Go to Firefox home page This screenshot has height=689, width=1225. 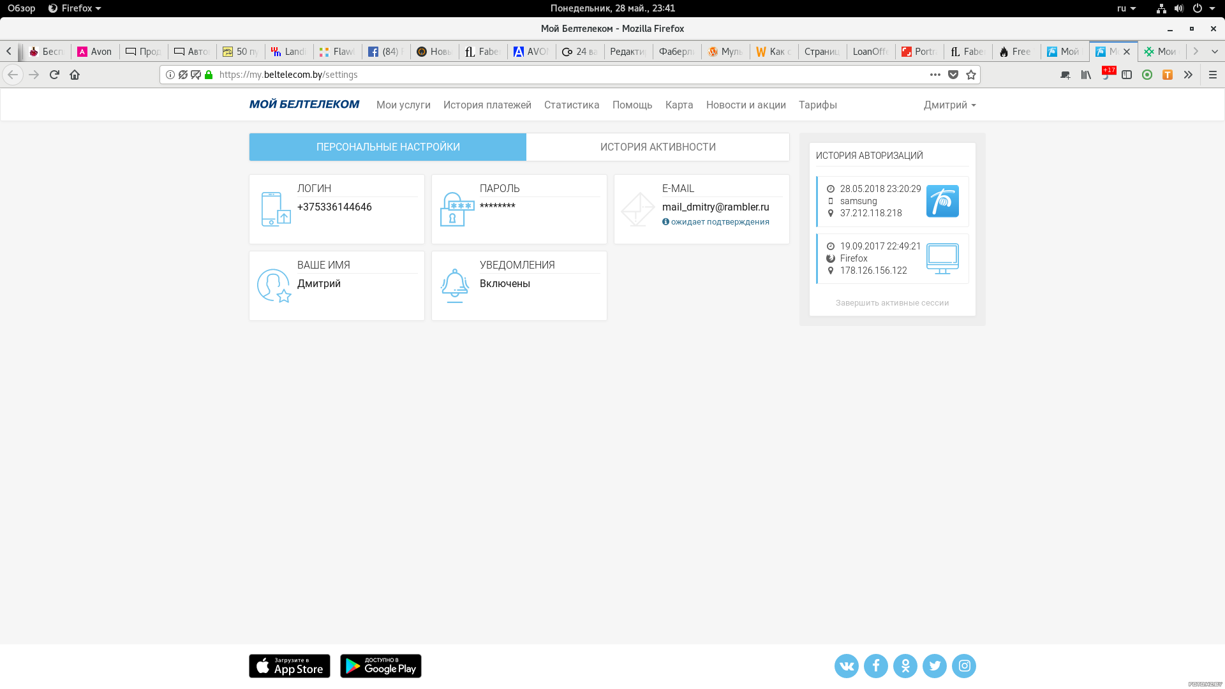[75, 75]
